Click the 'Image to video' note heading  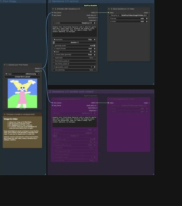click(x=11, y=119)
